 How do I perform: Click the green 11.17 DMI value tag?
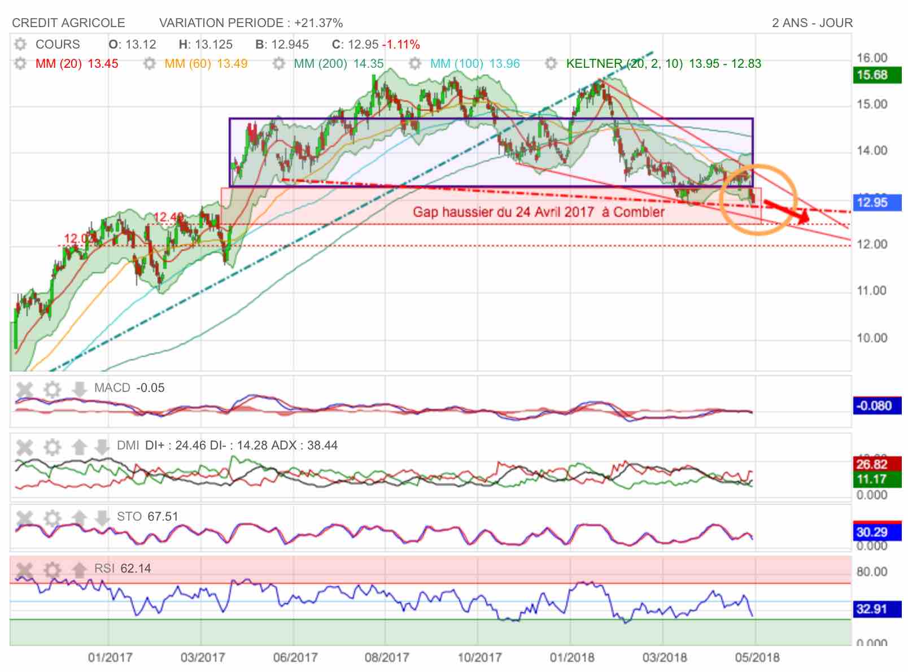(876, 479)
